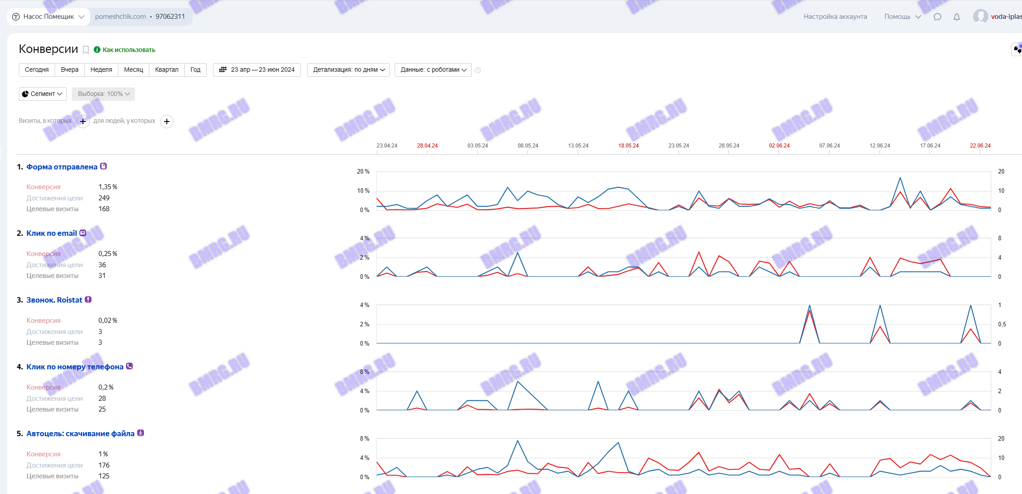The height and width of the screenshot is (494, 1022).
Task: Open Настройка аккаунта in header
Action: coord(835,17)
